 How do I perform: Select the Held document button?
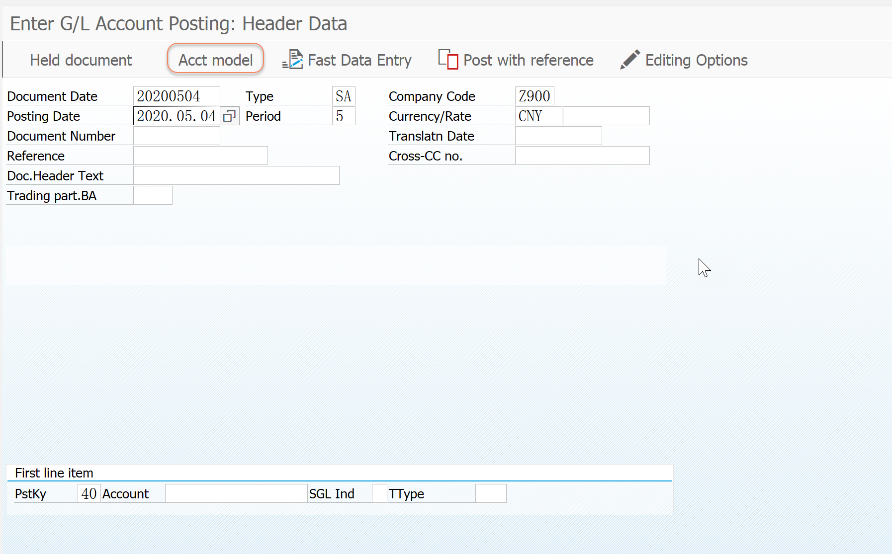click(81, 60)
